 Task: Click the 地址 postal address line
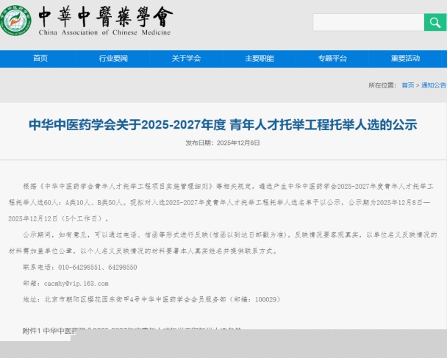click(151, 299)
